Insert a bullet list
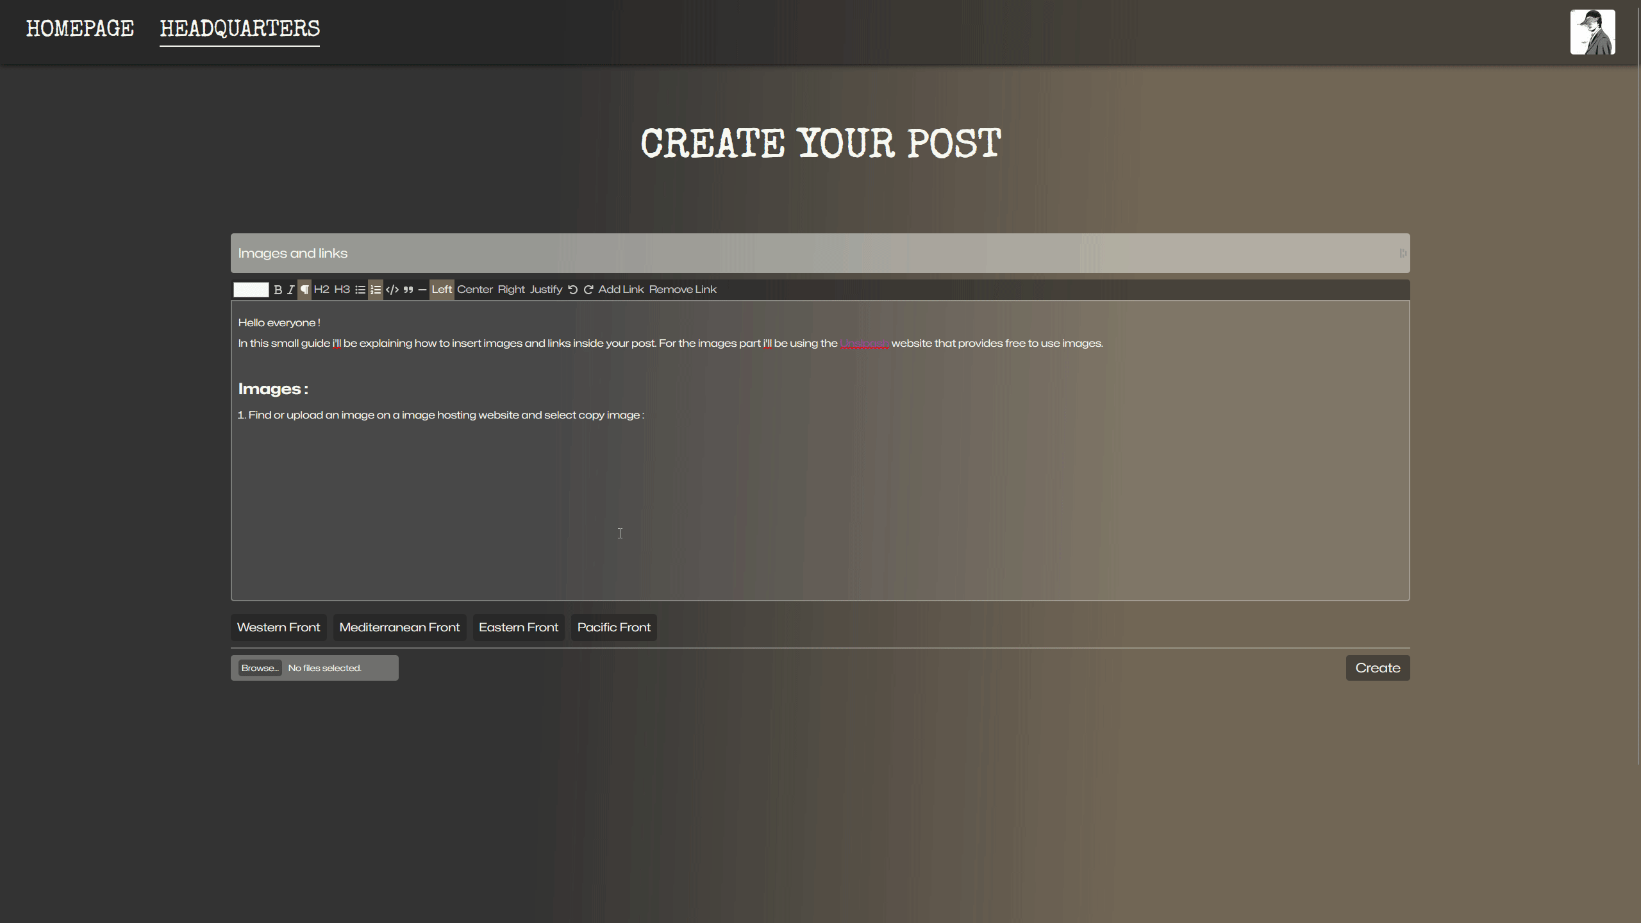 pos(360,290)
